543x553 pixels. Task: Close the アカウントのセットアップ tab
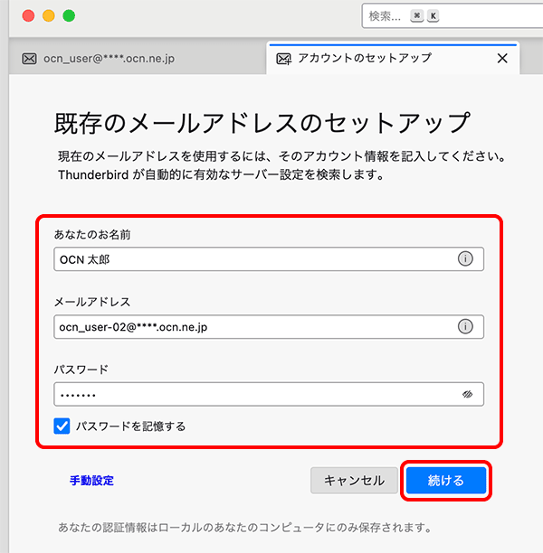coord(502,59)
